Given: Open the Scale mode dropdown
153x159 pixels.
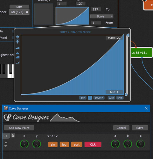Looking at the screenshot, I should click(102, 17).
